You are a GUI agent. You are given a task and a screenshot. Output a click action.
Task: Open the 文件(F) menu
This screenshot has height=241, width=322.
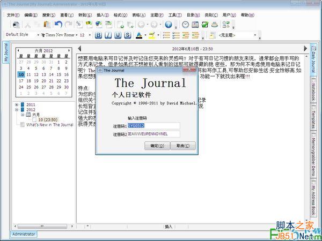[13, 15]
